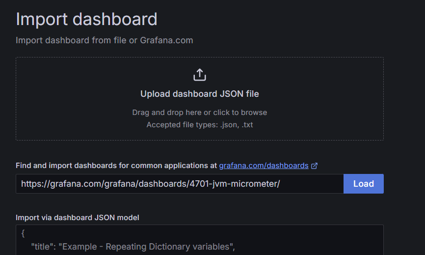This screenshot has height=255, width=425.
Task: Click the Upload dashboard JSON file drop zone
Action: pyautogui.click(x=200, y=99)
